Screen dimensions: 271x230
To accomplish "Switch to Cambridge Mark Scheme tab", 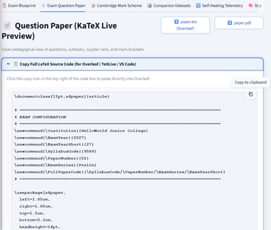I will tap(116, 6).
